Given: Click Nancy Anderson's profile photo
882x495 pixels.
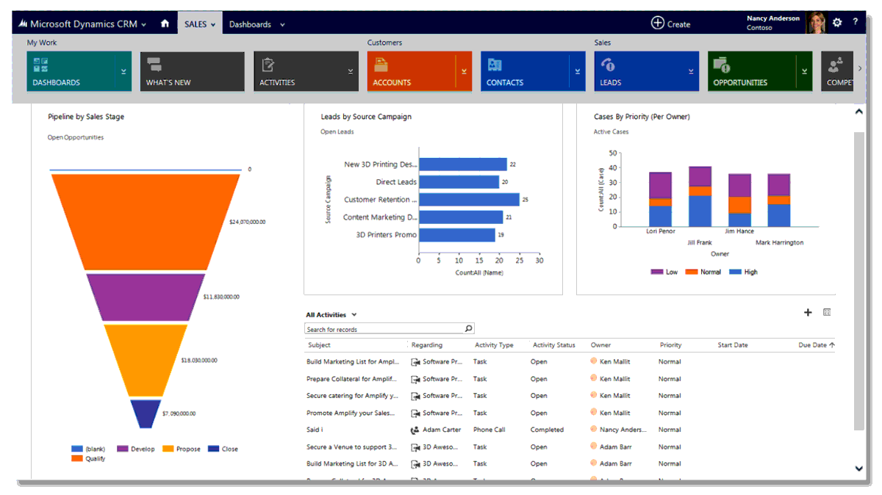Looking at the screenshot, I should (x=816, y=23).
